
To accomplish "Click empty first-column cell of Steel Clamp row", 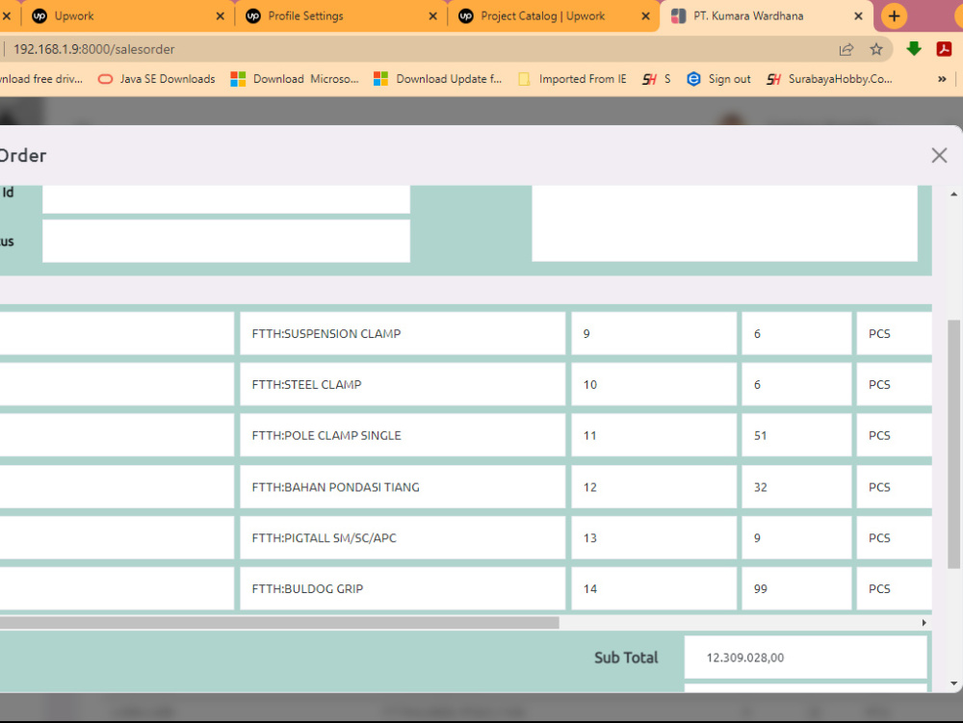I will click(117, 384).
